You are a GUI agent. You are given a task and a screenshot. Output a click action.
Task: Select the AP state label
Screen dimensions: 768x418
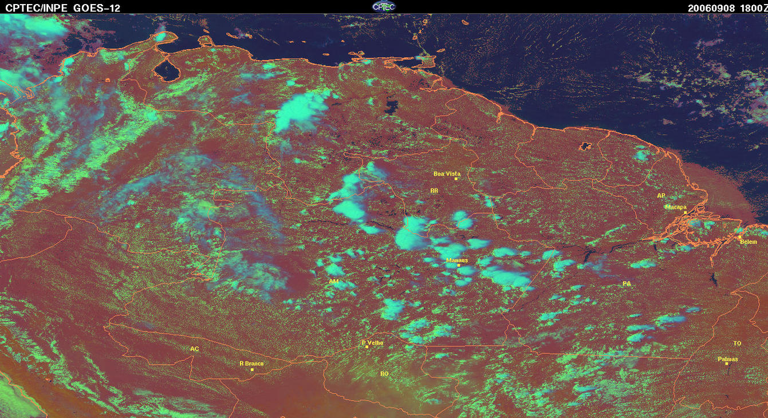661,196
